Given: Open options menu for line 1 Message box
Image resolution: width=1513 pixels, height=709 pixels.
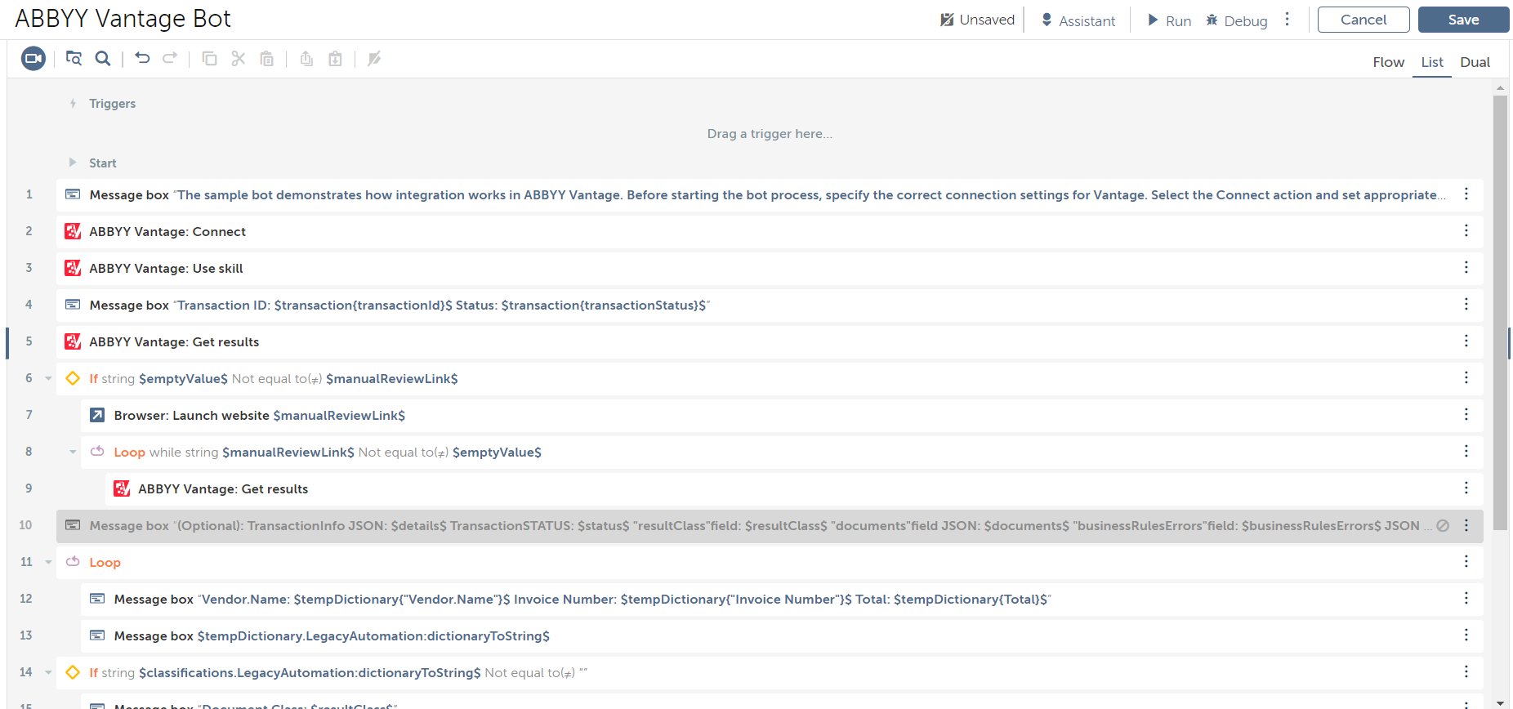Looking at the screenshot, I should point(1466,194).
